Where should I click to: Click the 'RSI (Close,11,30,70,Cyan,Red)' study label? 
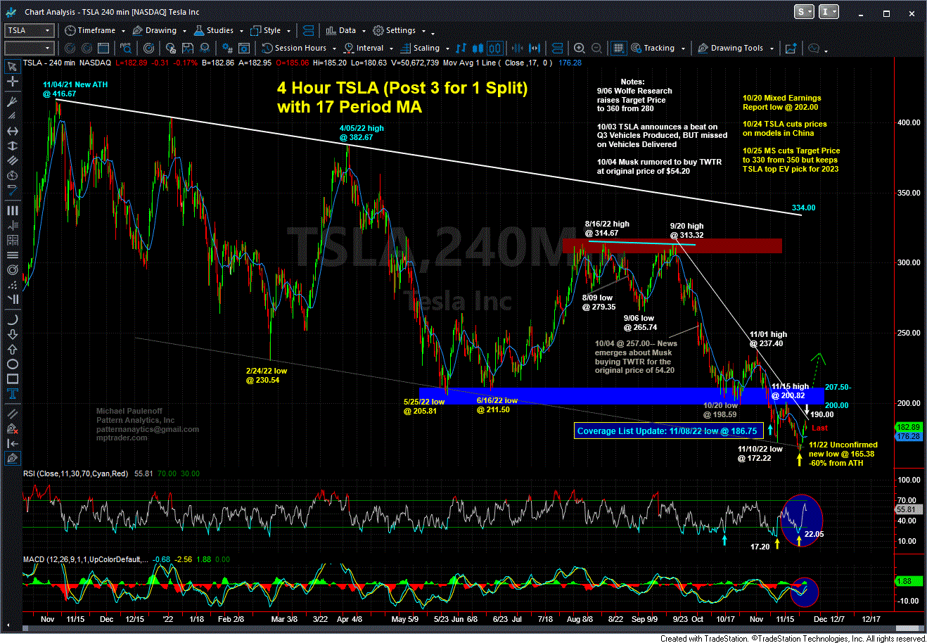coord(75,473)
